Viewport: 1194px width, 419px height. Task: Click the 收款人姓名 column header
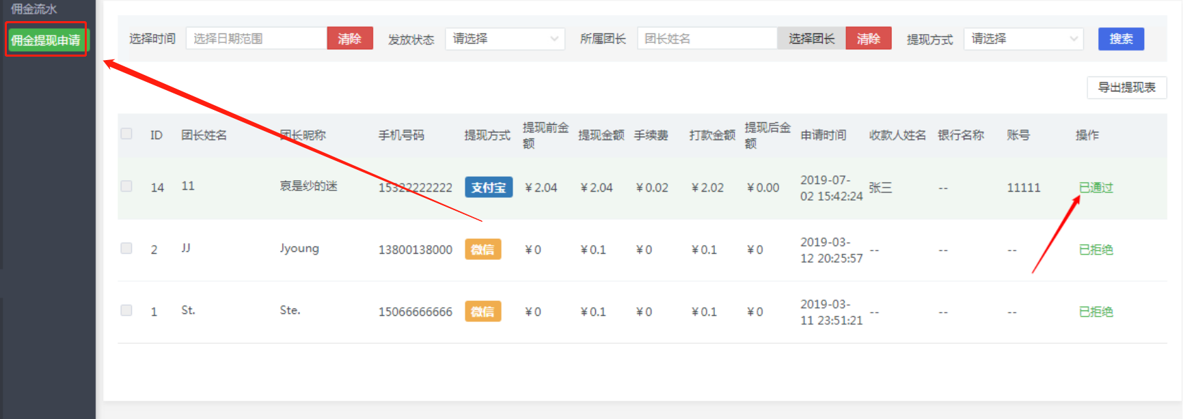point(897,135)
